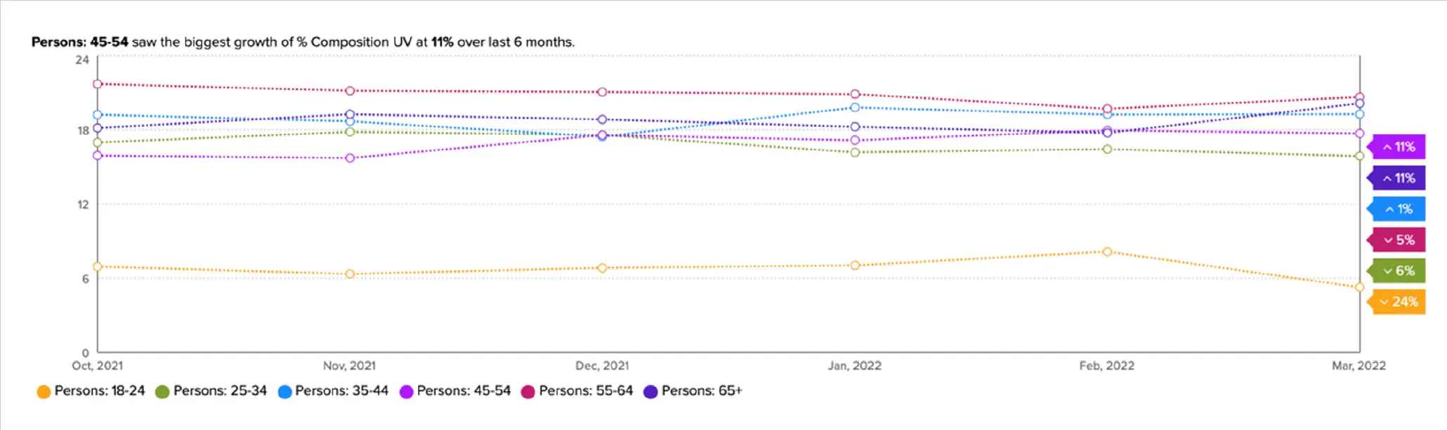Click the dark purple Persons: 65+ legend dot
The image size is (1447, 430).
(650, 391)
